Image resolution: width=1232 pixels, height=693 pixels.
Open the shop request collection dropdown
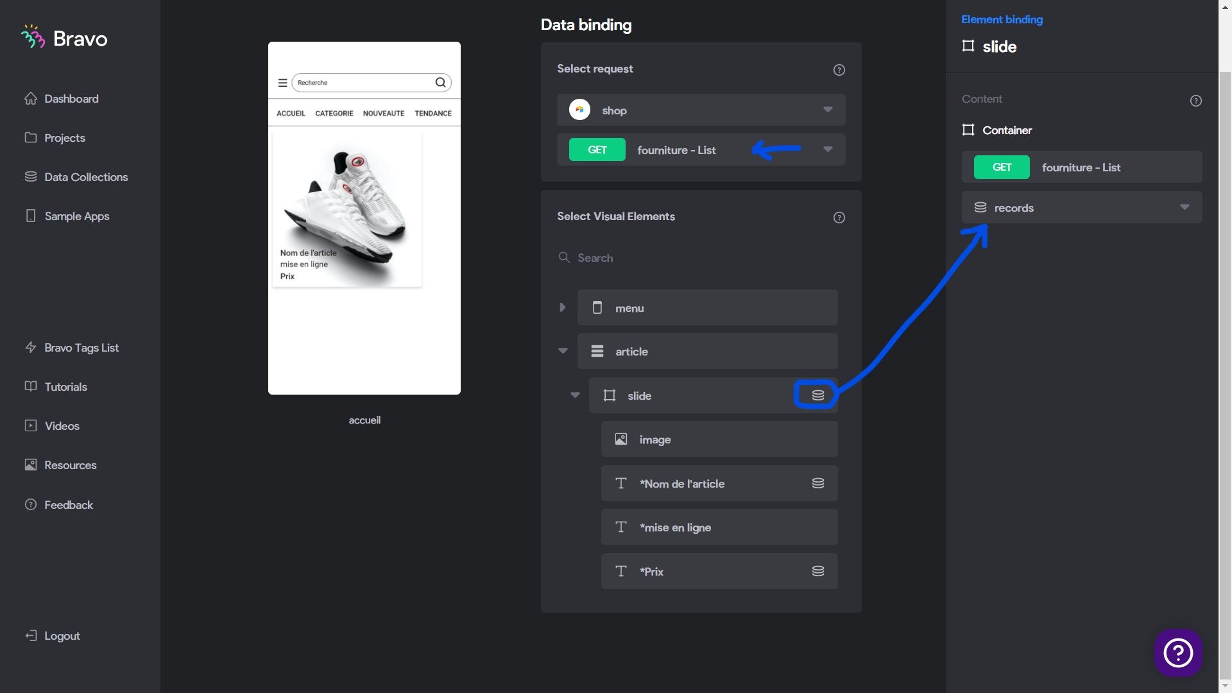point(701,110)
